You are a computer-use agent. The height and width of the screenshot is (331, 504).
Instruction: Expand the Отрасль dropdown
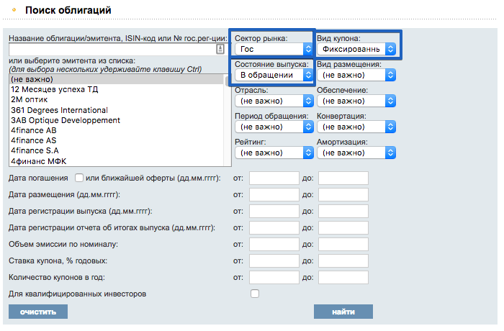click(274, 101)
